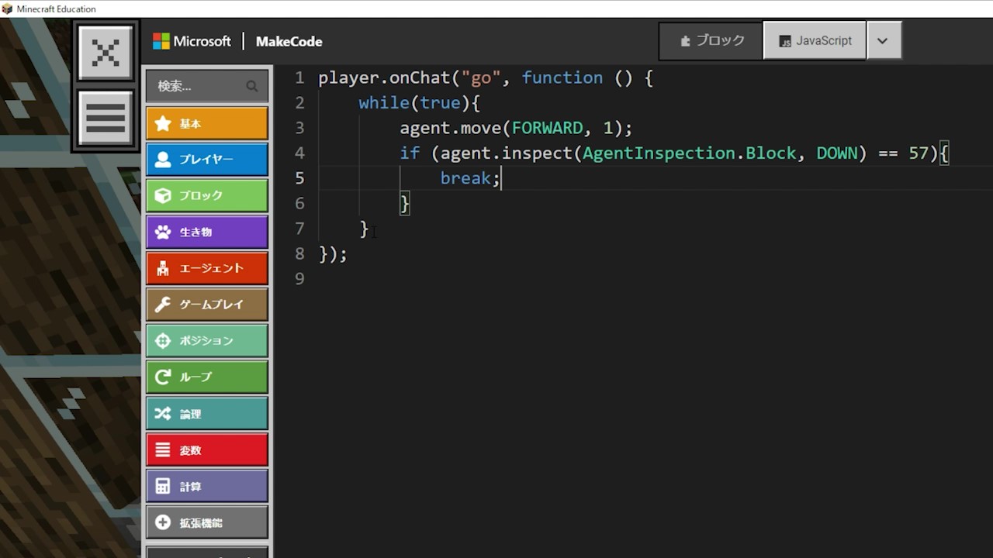993x558 pixels.
Task: Click into the 検索 search field
Action: tap(198, 86)
